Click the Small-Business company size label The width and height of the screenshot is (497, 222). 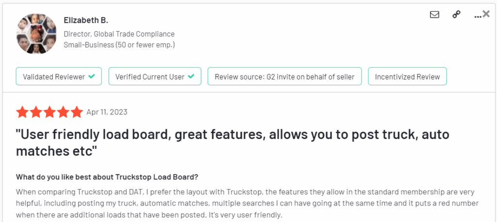pos(119,45)
